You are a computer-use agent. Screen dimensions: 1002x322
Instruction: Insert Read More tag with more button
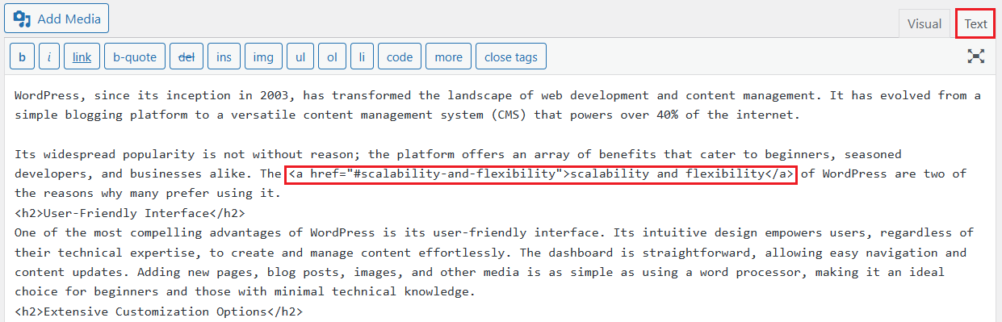coord(449,57)
